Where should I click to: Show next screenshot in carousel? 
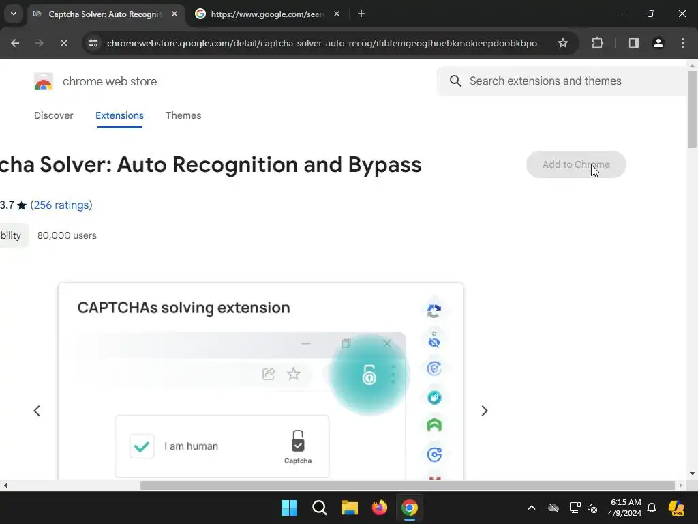485,411
